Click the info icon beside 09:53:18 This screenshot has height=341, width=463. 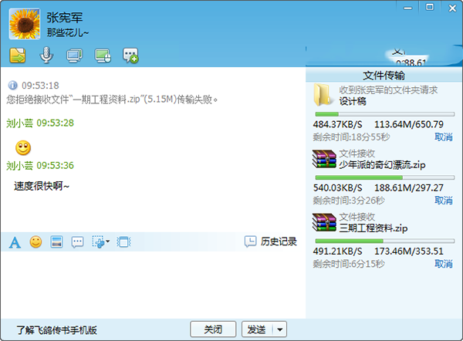(x=12, y=86)
